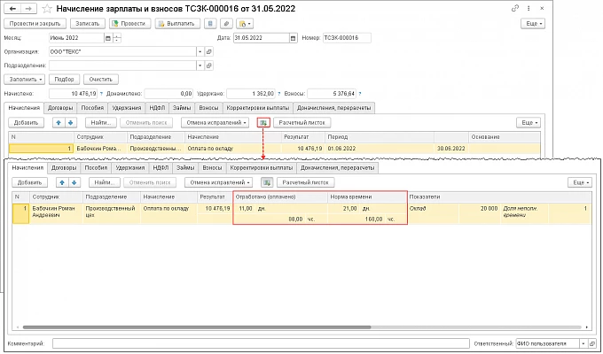The image size is (603, 354).
Task: Open the Удержания tab in the lower tab row
Action: click(130, 168)
